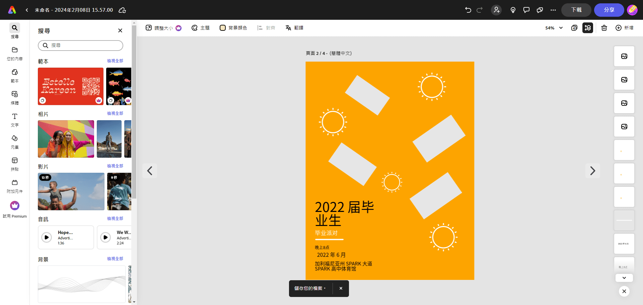The image size is (643, 305).
Task: Toggle the layers grid view icon
Action: point(588,28)
